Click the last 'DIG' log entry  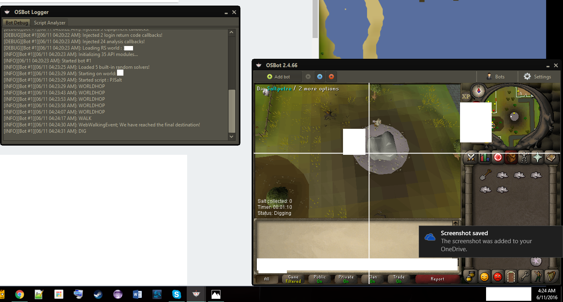[x=45, y=131]
